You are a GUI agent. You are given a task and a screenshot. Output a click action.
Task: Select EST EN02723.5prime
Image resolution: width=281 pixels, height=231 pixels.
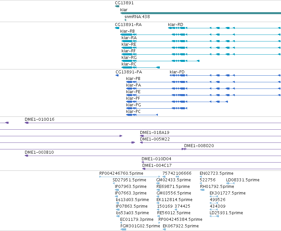click(x=217, y=173)
